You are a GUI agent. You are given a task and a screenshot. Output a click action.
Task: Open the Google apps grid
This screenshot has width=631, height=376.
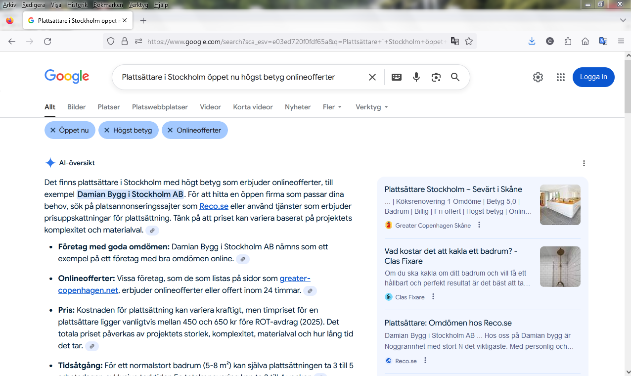click(560, 77)
